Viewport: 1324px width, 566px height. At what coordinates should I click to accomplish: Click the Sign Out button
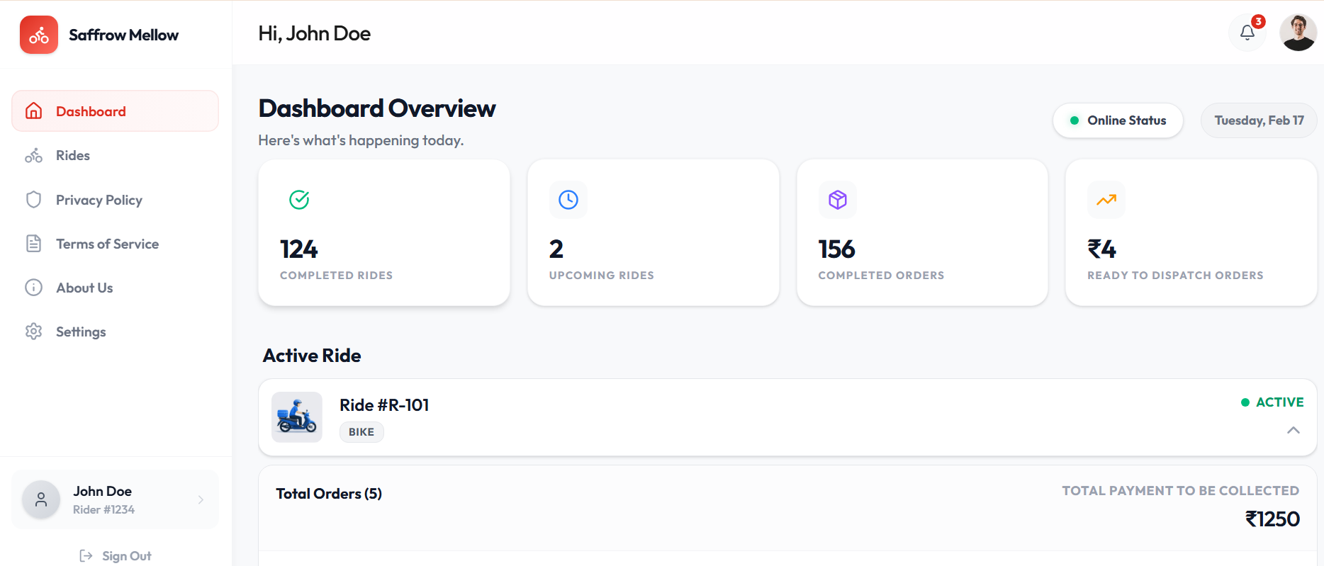[x=116, y=556]
